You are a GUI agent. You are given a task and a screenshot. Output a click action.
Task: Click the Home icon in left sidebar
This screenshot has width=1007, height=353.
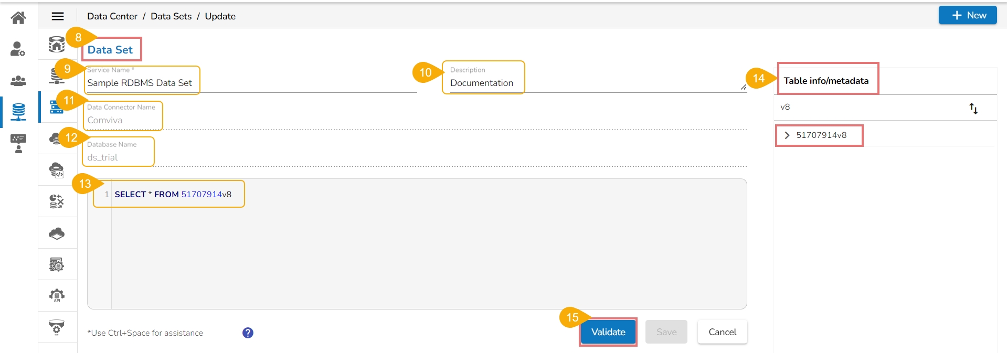pos(18,18)
